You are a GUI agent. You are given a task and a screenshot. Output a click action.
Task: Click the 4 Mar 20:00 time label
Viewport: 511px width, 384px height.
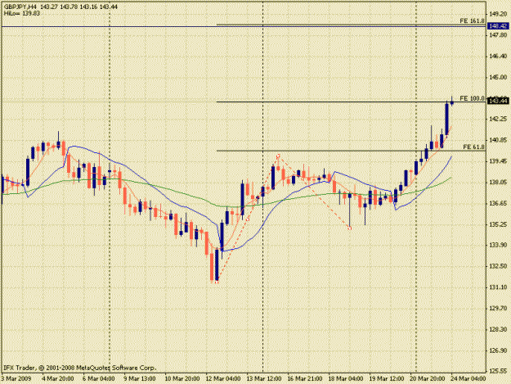point(58,378)
